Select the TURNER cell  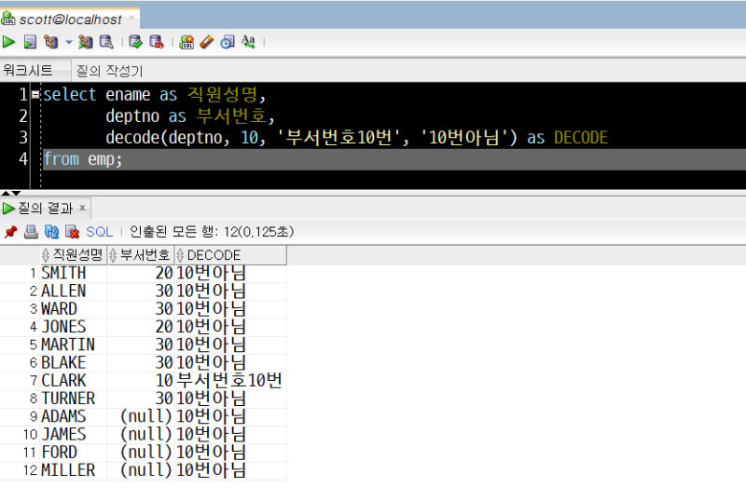74,399
